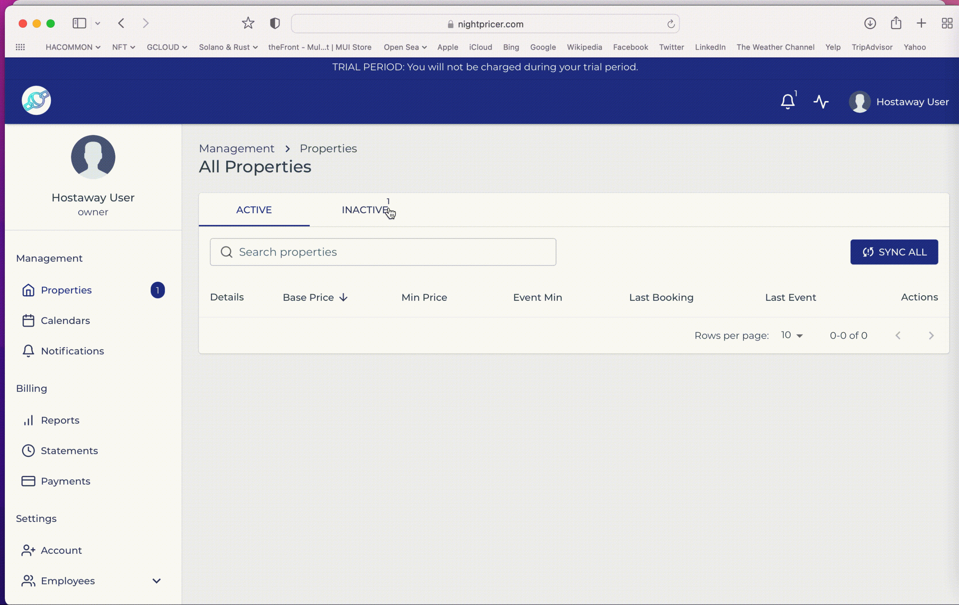This screenshot has height=605, width=959.
Task: Open rows per page dropdown
Action: [792, 336]
